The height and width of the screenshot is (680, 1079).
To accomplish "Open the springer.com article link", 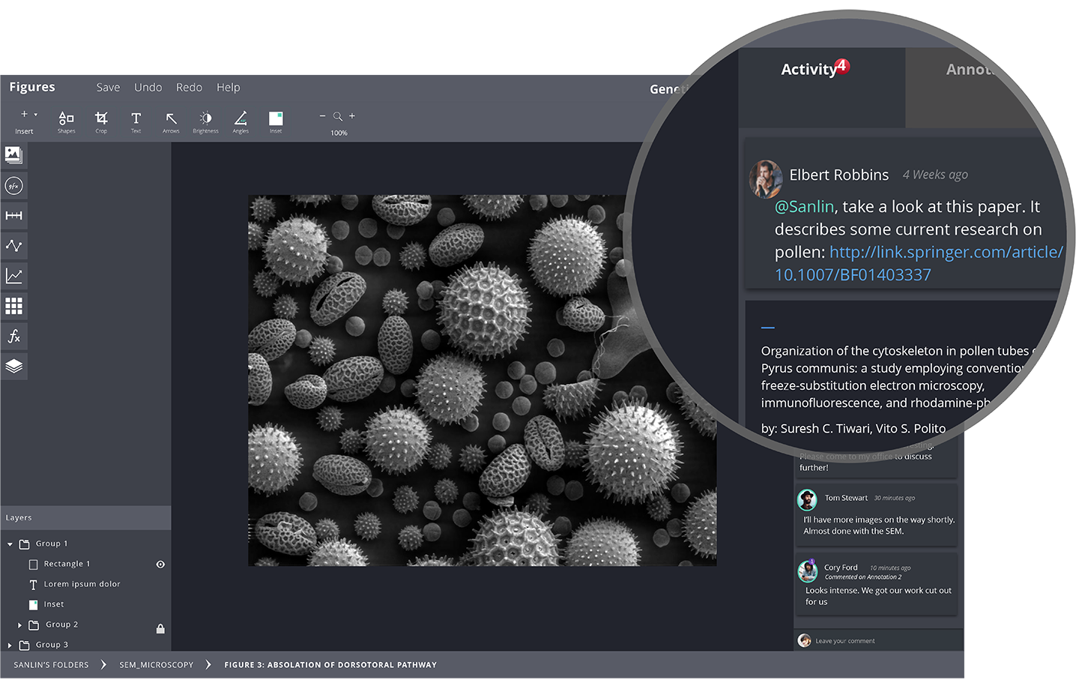I will 919,263.
